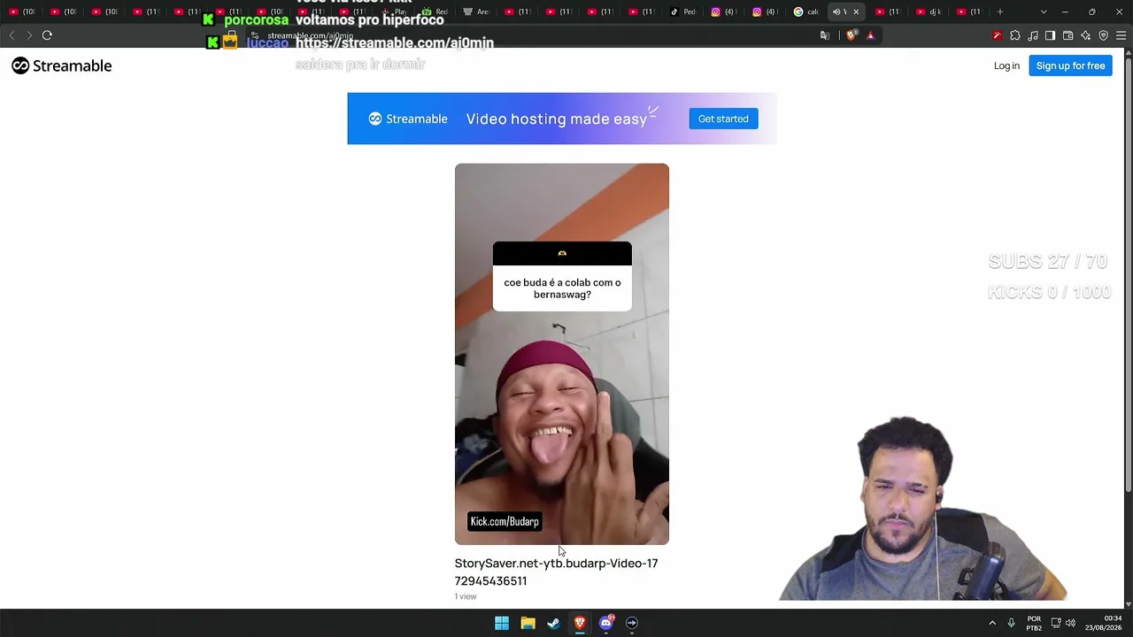Screen dimensions: 1133x637
Task: Open the media control music note icon
Action: [x=1033, y=35]
